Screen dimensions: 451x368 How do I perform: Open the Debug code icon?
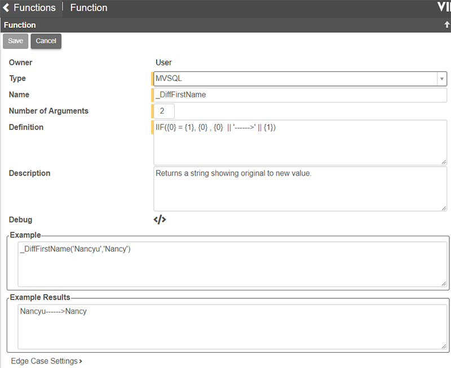click(160, 219)
